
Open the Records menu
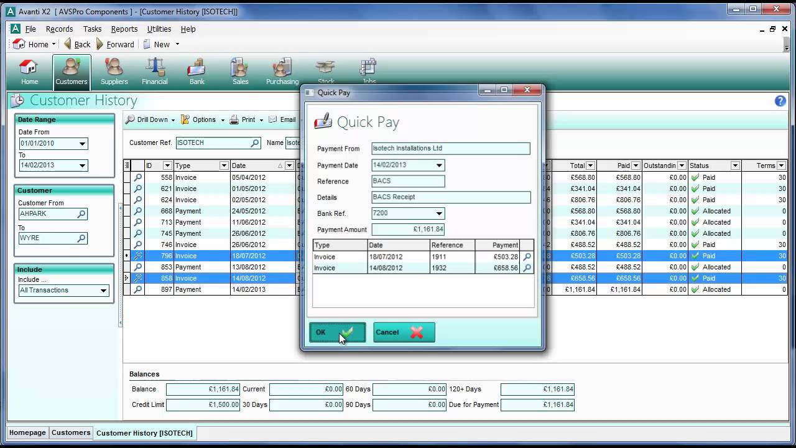[59, 29]
